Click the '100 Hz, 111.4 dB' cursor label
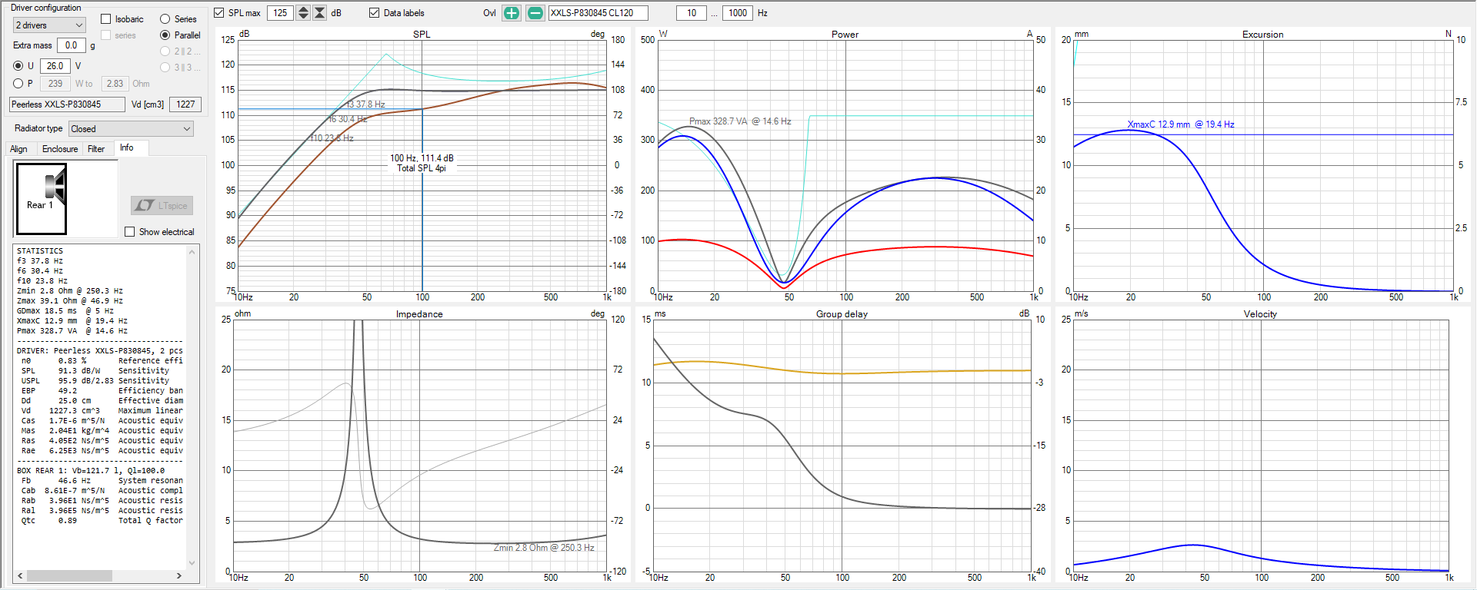Viewport: 1477px width, 590px height. (x=422, y=158)
